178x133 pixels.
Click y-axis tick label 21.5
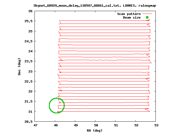click(28, 101)
